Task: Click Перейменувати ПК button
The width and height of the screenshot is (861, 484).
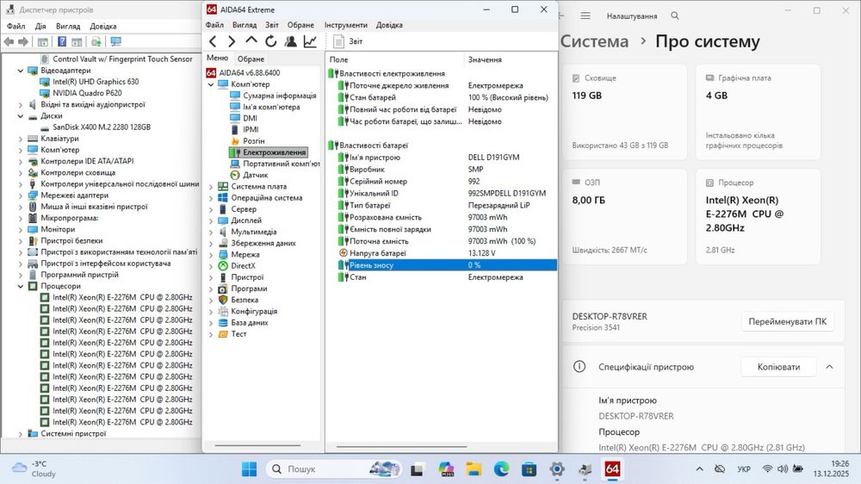Action: [x=788, y=321]
